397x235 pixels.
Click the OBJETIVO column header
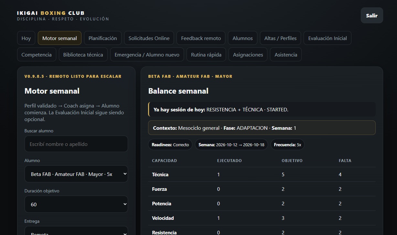pos(292,160)
